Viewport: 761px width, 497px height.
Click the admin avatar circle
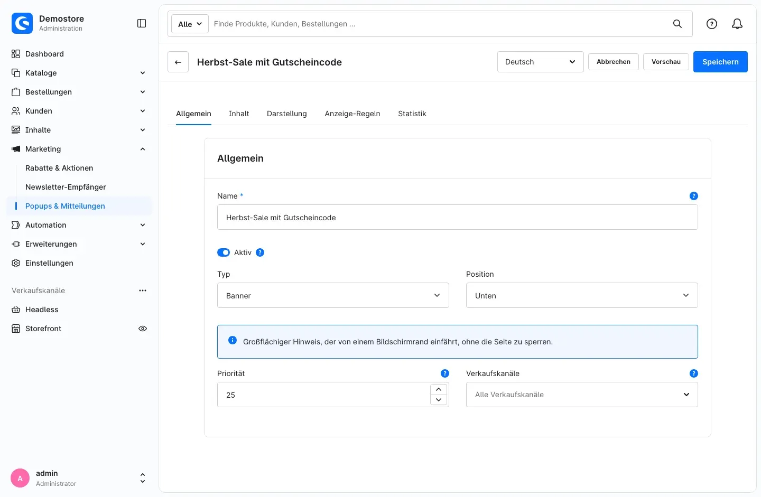point(20,478)
